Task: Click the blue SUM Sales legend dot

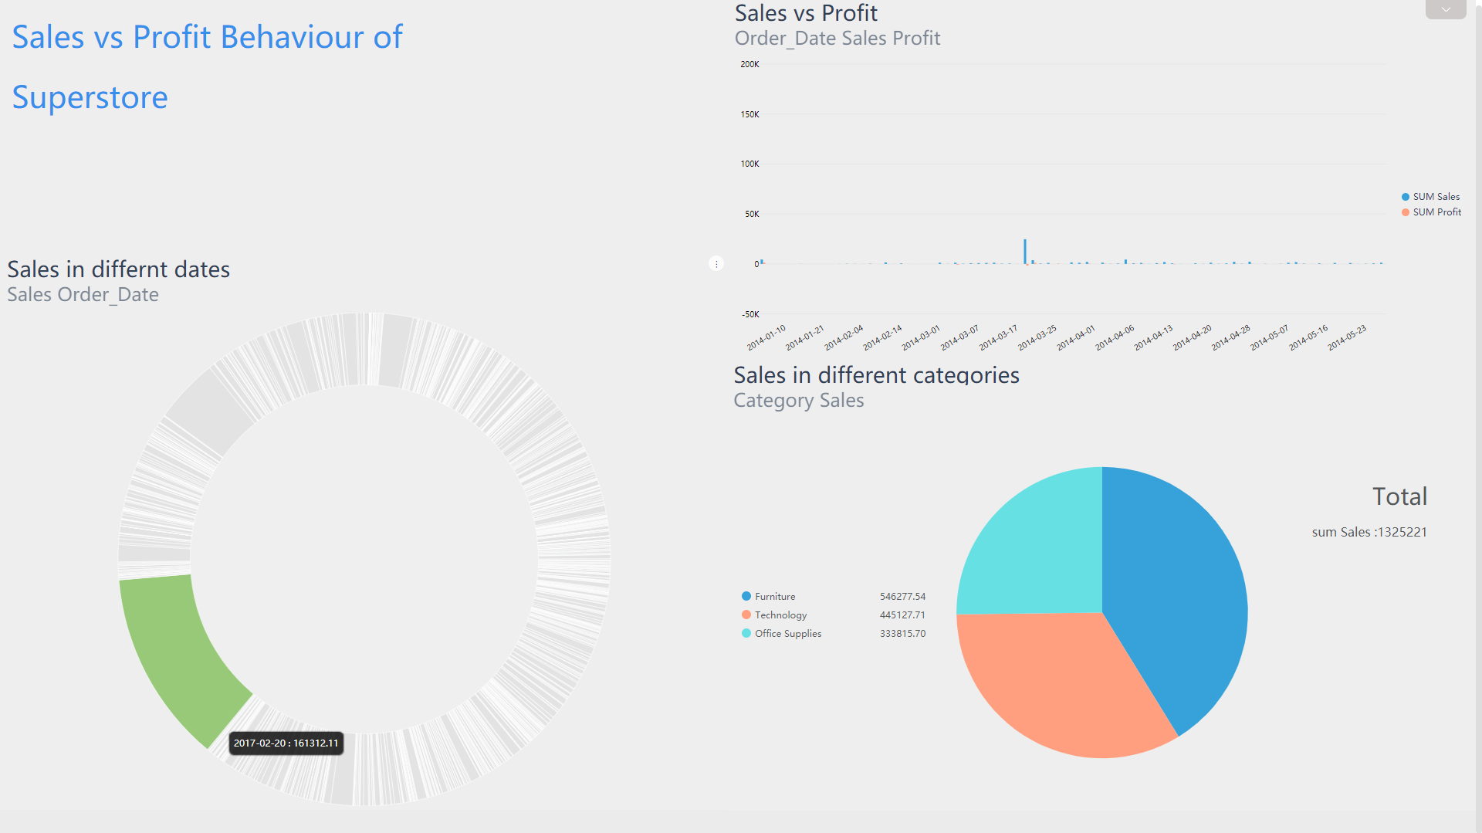Action: tap(1406, 197)
